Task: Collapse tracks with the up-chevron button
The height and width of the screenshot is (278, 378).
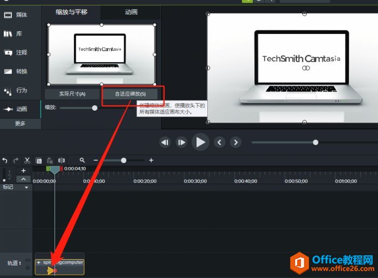Action: (x=23, y=179)
